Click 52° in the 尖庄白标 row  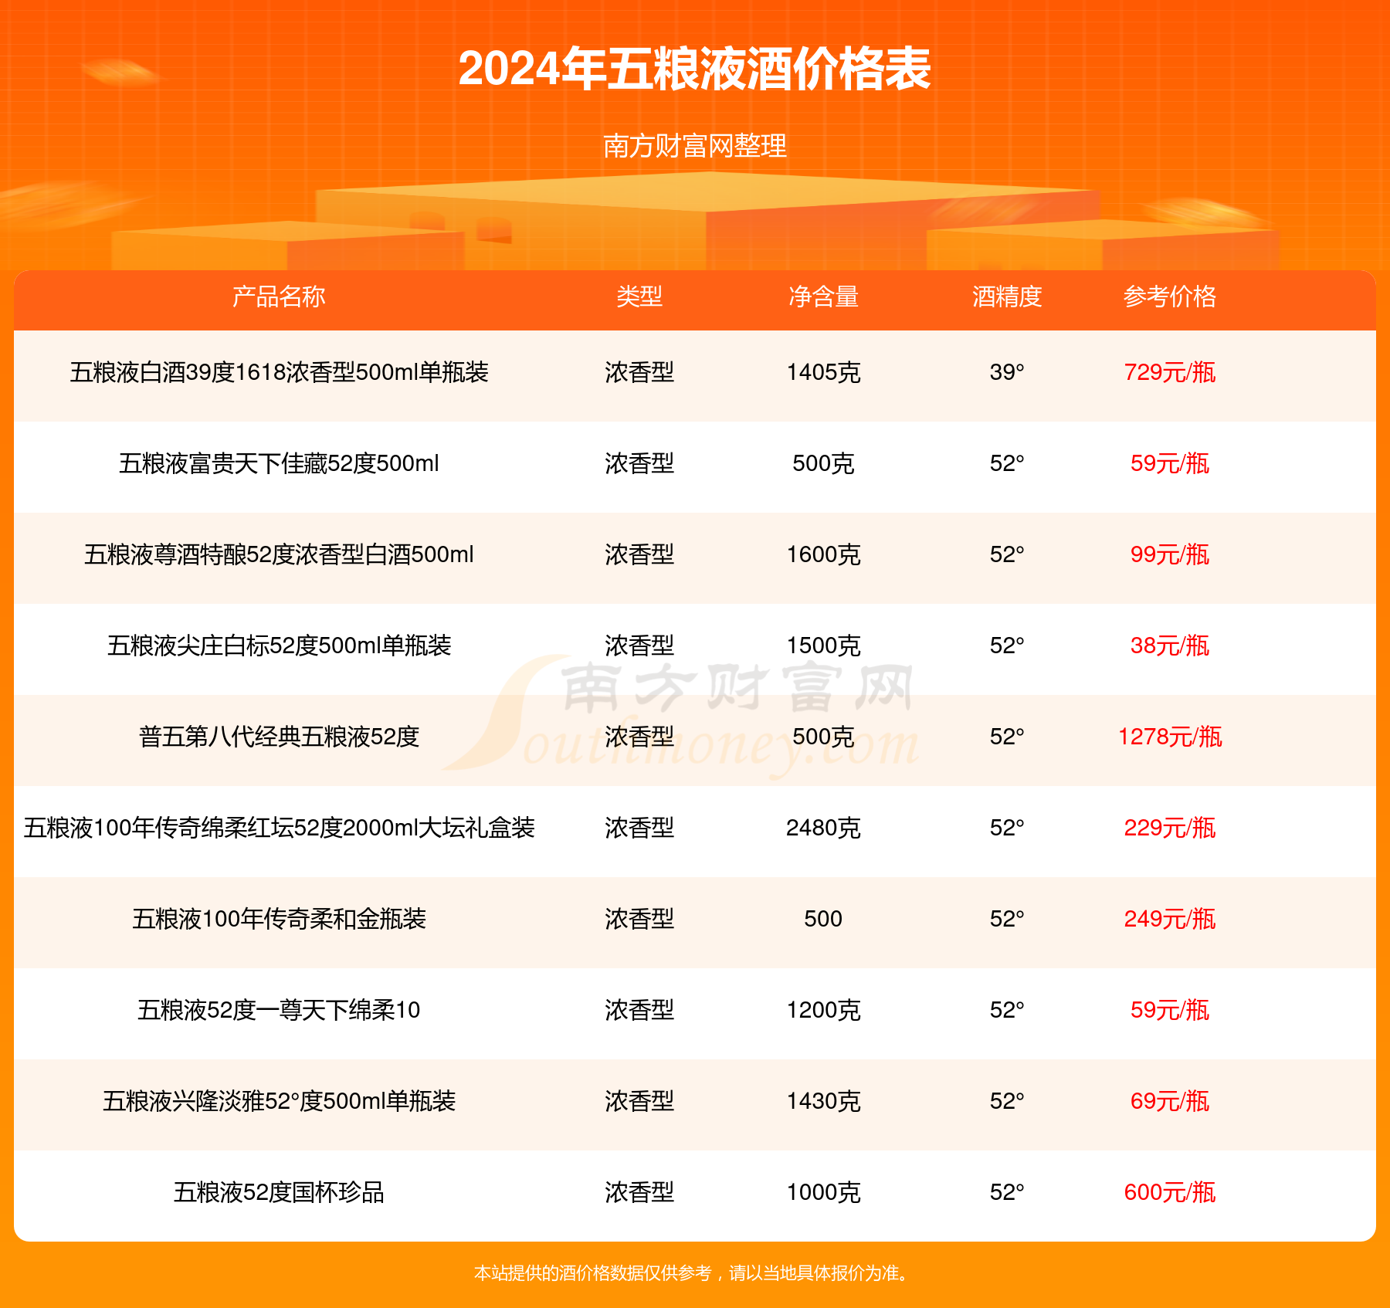click(1007, 646)
